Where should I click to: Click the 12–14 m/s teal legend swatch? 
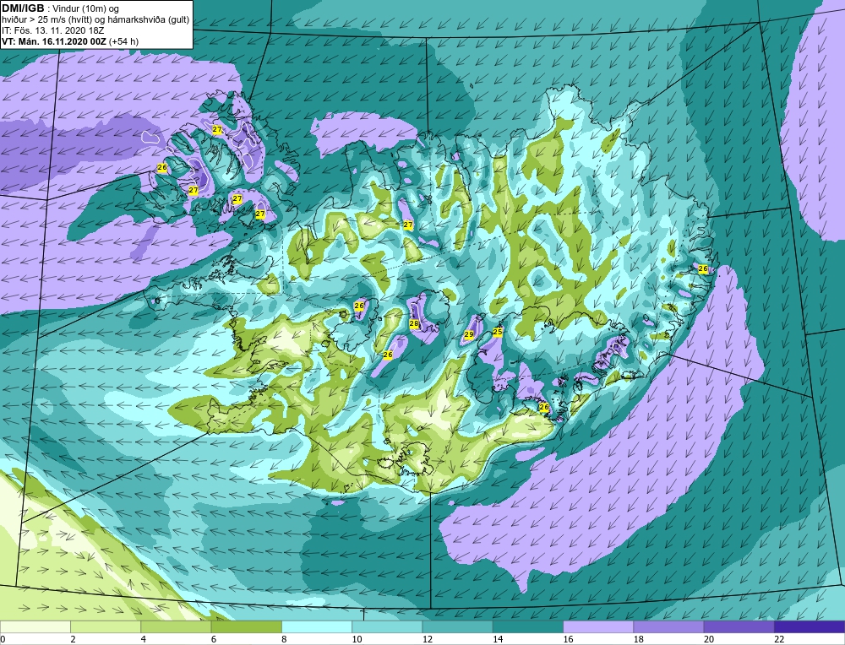tap(457, 626)
